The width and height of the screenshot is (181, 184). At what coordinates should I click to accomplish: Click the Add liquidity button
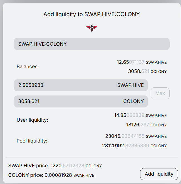[x=159, y=174]
